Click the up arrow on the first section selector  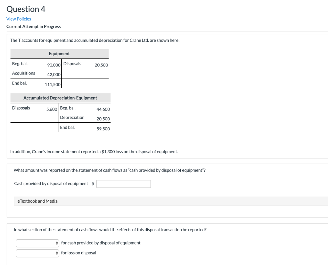coord(57,242)
